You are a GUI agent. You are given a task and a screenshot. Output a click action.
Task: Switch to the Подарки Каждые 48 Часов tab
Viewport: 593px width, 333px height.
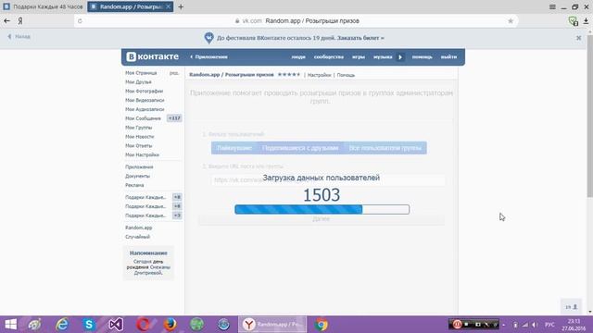click(x=44, y=6)
